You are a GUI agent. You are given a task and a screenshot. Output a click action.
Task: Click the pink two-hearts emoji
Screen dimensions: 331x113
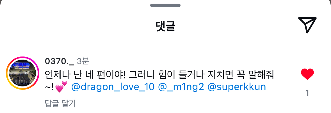click(61, 86)
